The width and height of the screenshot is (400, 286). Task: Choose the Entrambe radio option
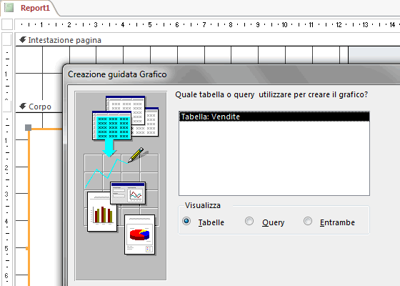[308, 221]
